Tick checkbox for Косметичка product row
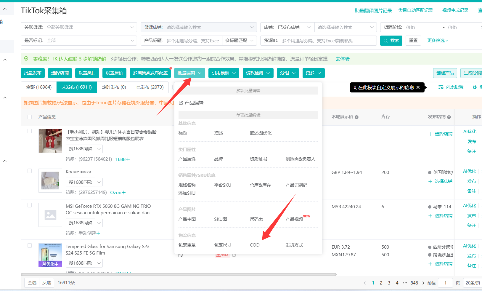 (30, 171)
